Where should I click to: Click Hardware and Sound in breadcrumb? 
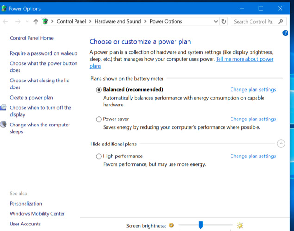118,21
